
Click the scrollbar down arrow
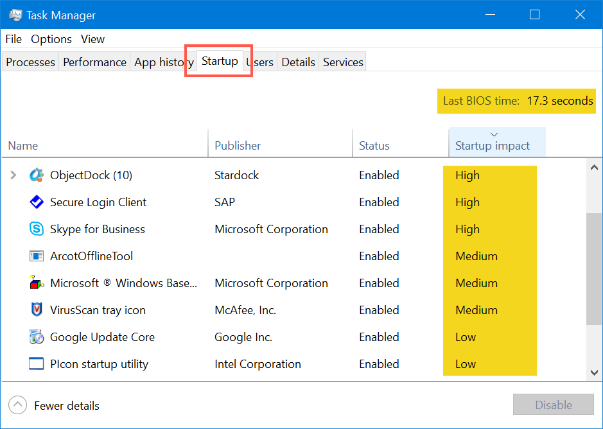(594, 371)
